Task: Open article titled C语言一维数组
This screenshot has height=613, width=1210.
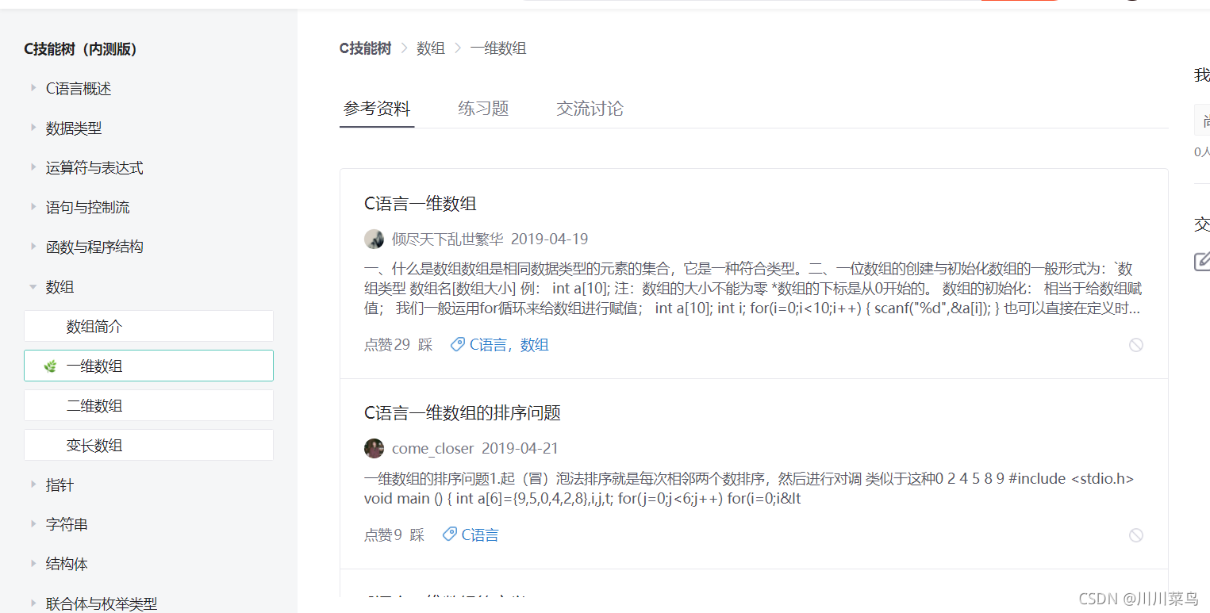Action: click(420, 204)
